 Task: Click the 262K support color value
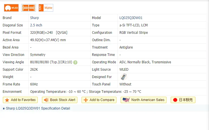(34, 70)
